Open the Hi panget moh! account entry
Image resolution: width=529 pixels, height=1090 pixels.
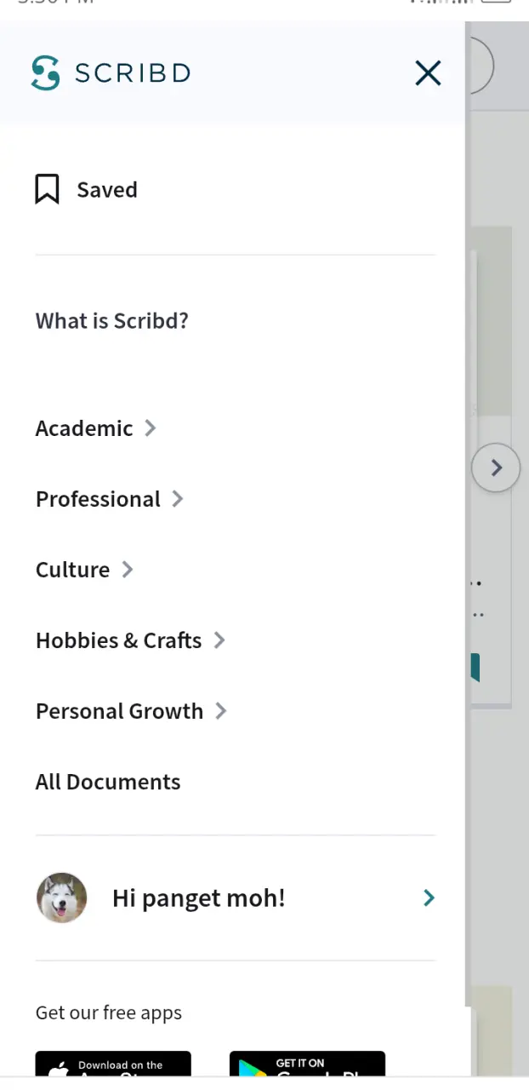235,898
